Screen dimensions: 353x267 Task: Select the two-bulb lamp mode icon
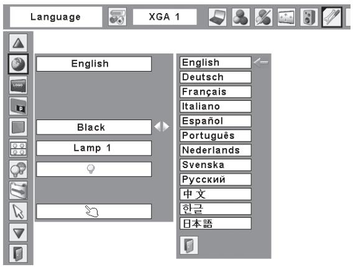click(x=18, y=169)
